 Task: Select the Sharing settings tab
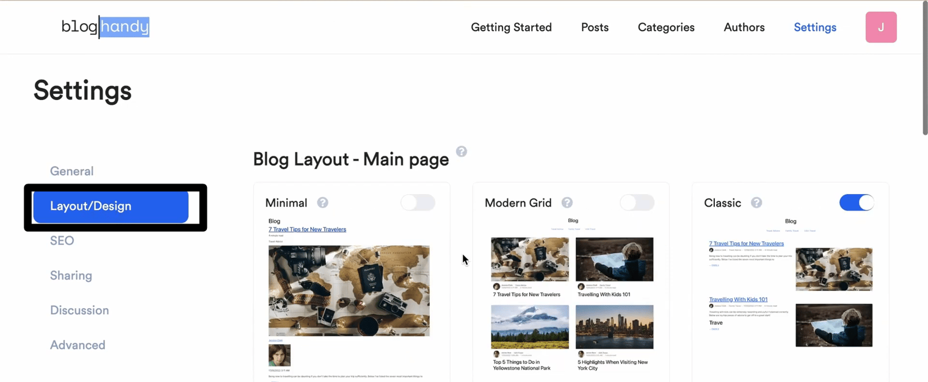(x=71, y=276)
